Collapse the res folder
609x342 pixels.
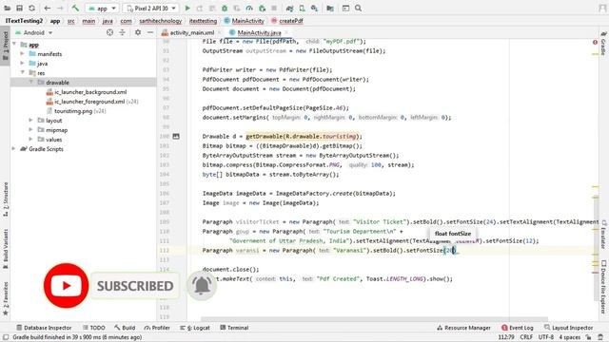point(23,72)
